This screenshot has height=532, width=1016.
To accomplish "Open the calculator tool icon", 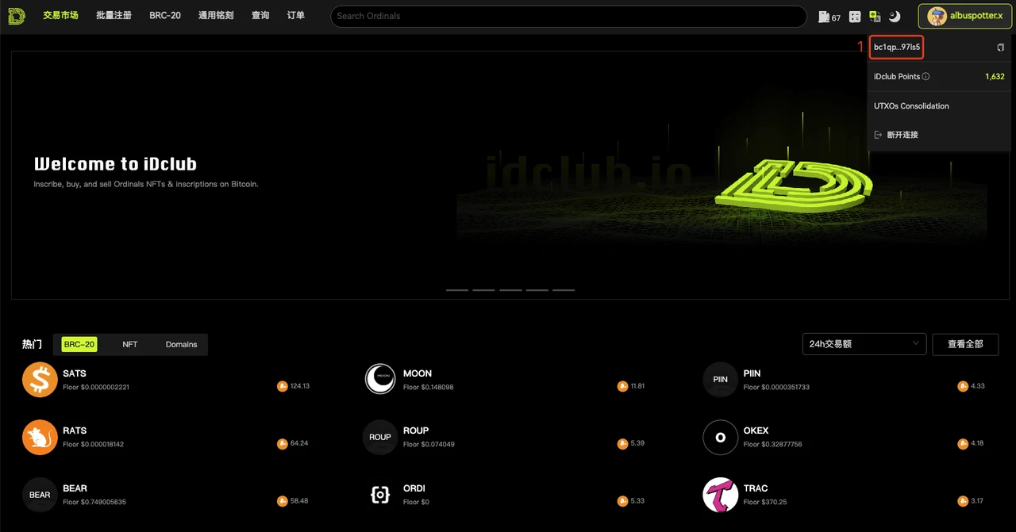I will pos(855,17).
